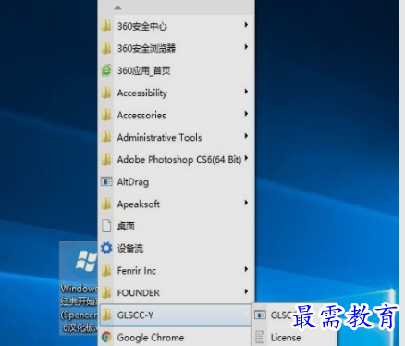Select the 桌面 menu entry

tap(176, 226)
